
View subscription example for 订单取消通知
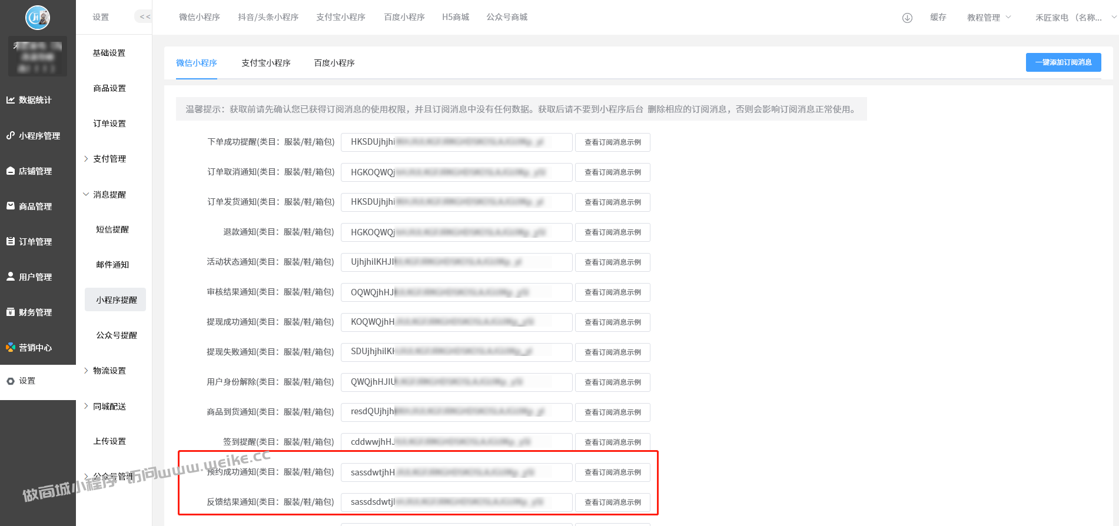tap(612, 172)
